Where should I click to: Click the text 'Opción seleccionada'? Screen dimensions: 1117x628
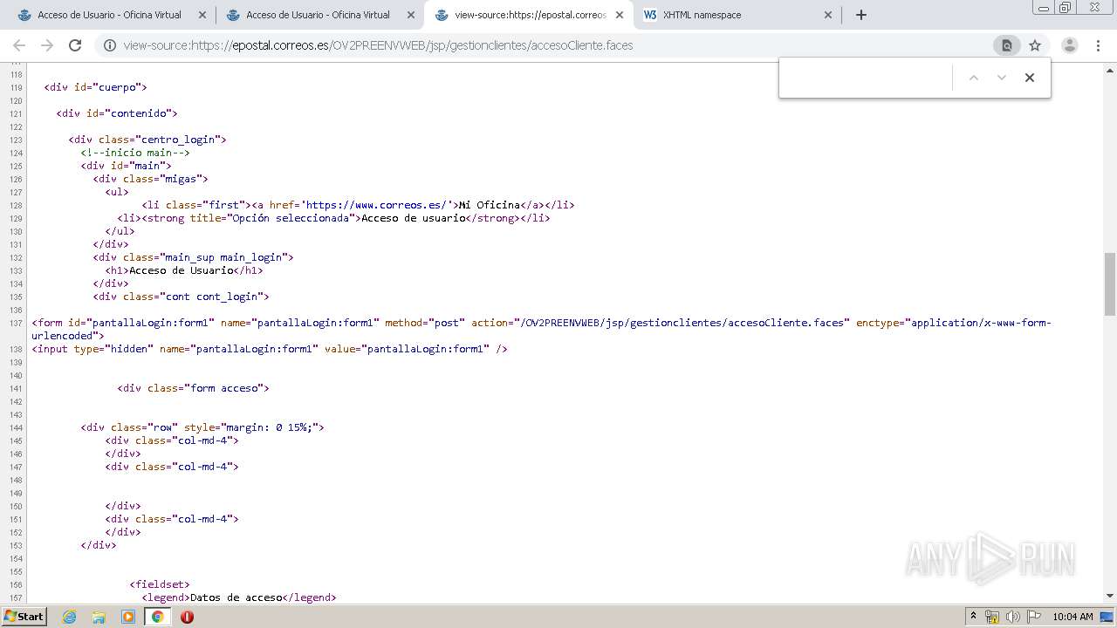pyautogui.click(x=291, y=218)
